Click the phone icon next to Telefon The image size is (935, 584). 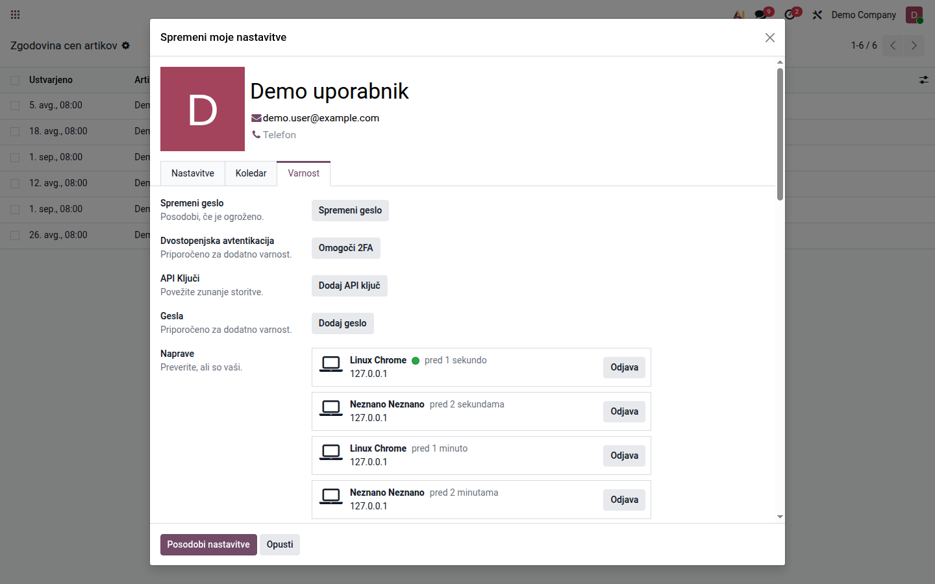click(x=256, y=135)
